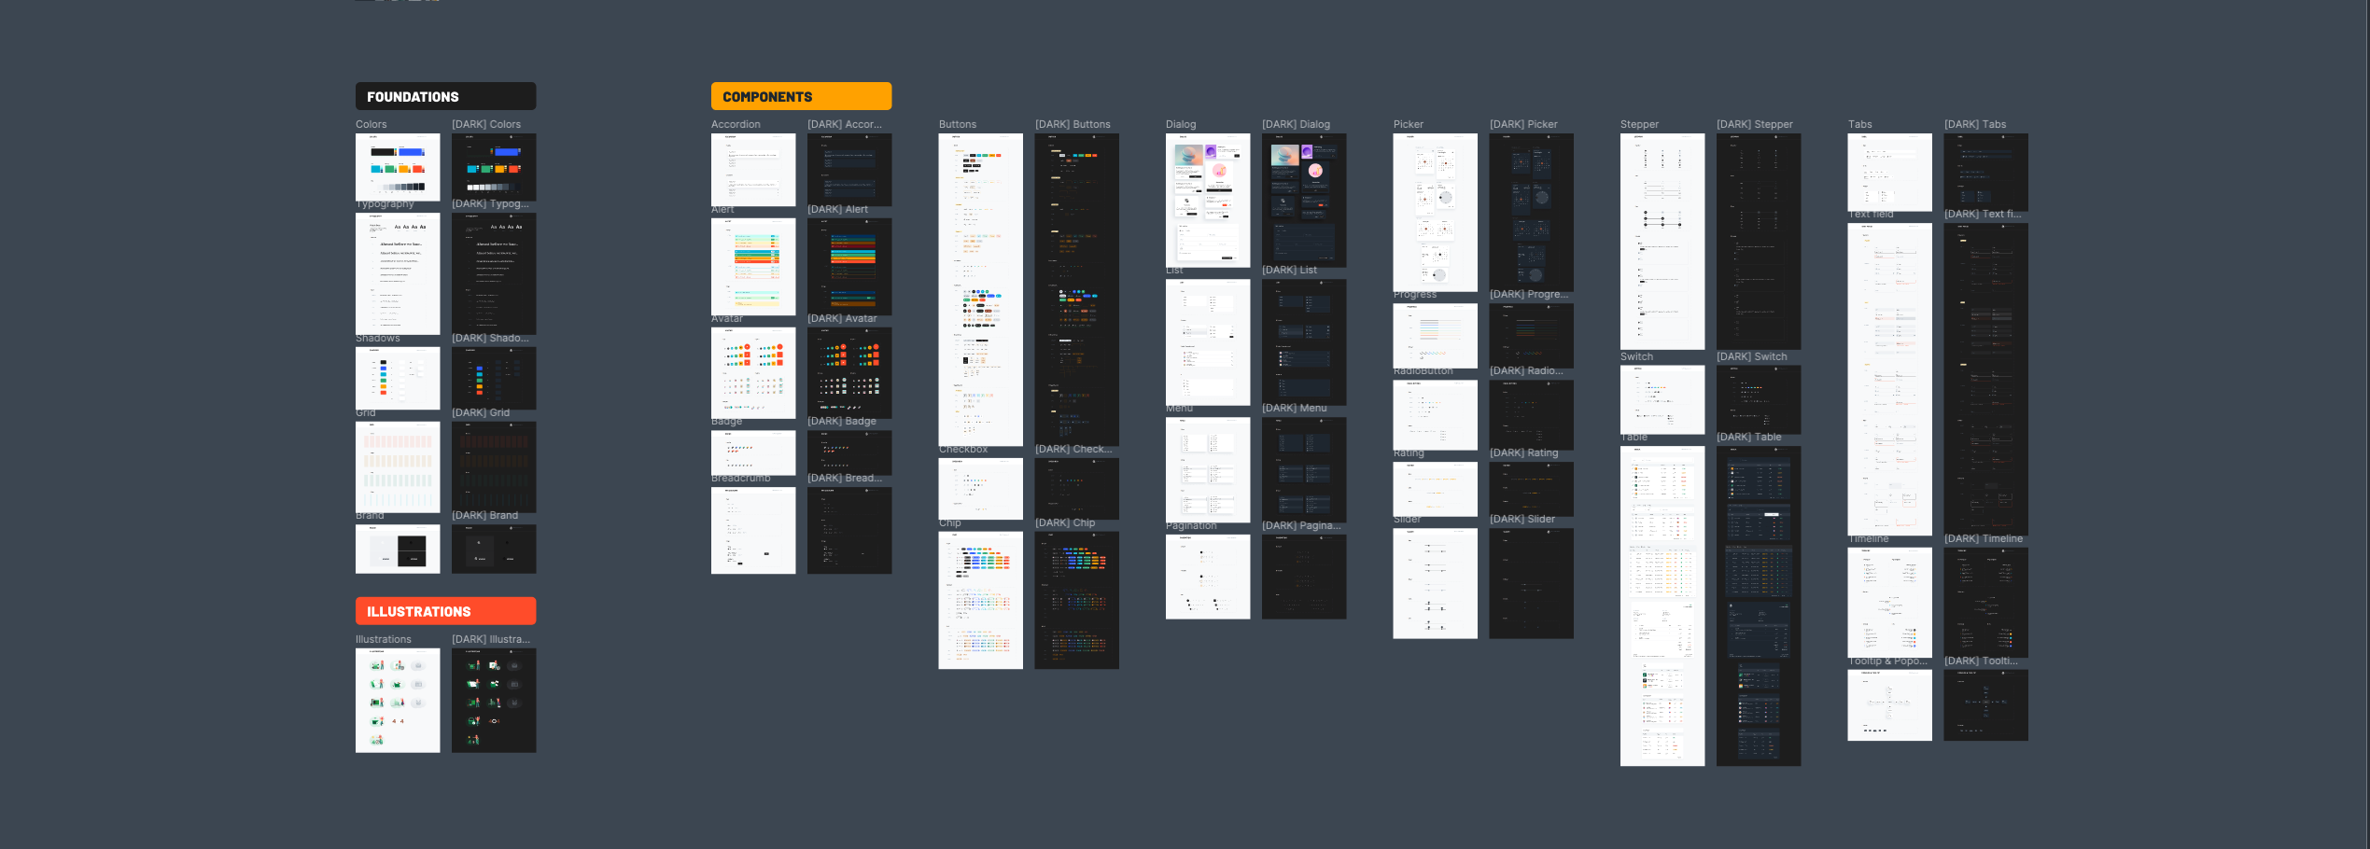
Task: Select the light Text field frame thumbnail
Action: point(1889,378)
